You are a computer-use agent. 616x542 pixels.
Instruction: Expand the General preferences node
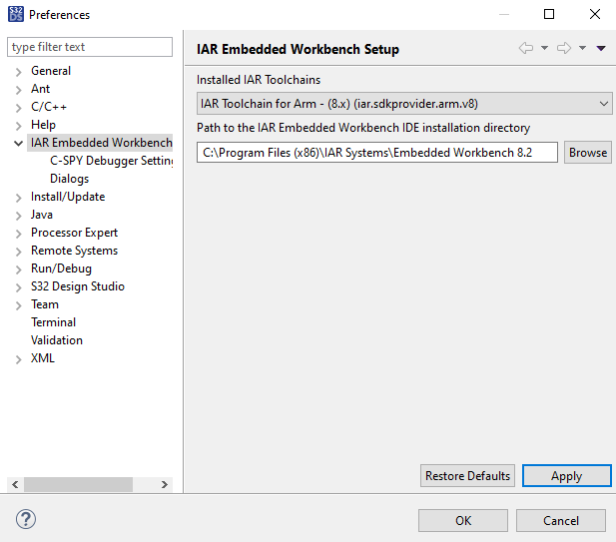tap(19, 72)
